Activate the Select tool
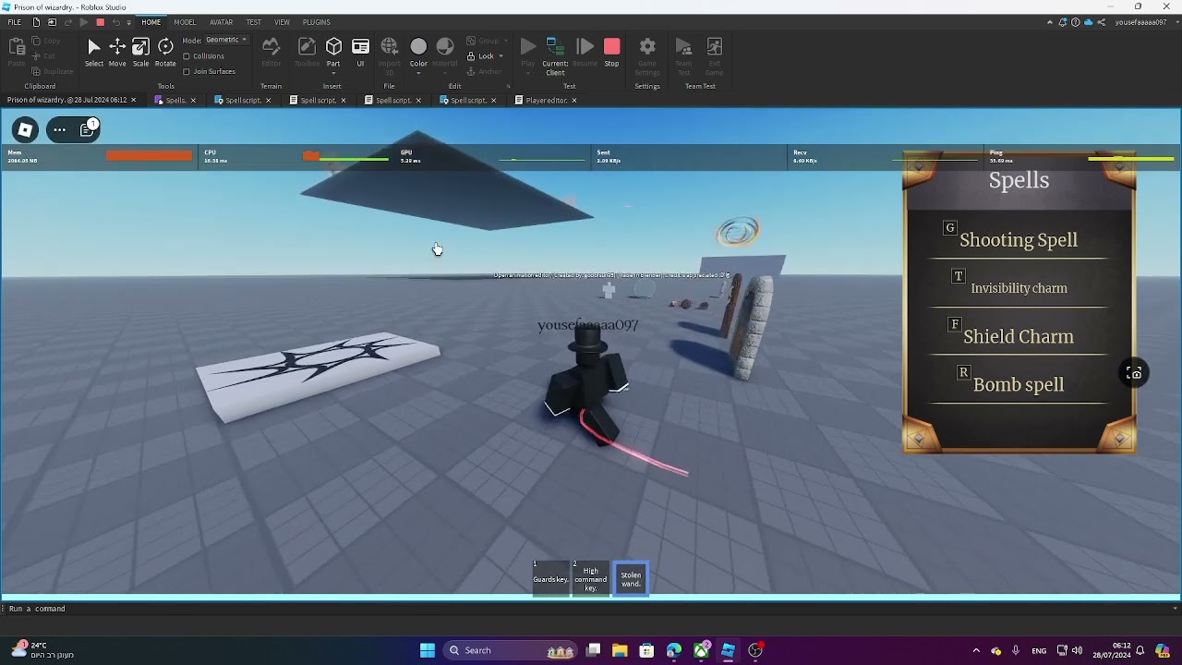This screenshot has height=665, width=1182. pos(94,52)
